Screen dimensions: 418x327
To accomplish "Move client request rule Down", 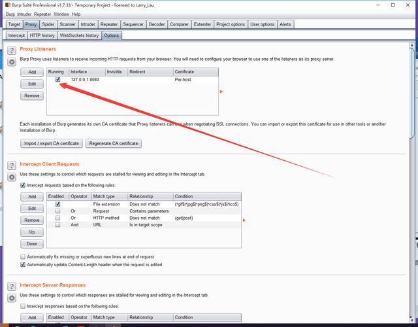I will click(32, 244).
